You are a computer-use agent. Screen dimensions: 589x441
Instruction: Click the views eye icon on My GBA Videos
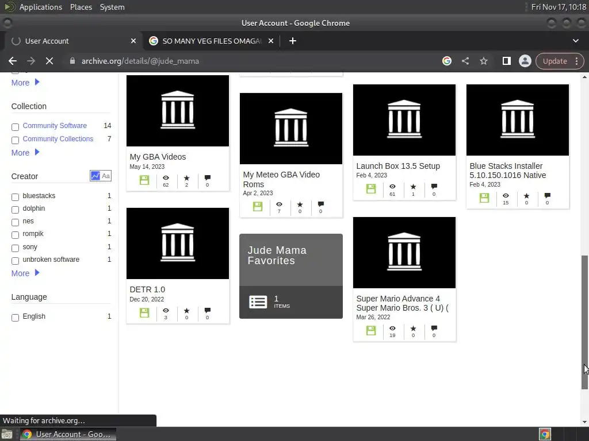pyautogui.click(x=166, y=178)
